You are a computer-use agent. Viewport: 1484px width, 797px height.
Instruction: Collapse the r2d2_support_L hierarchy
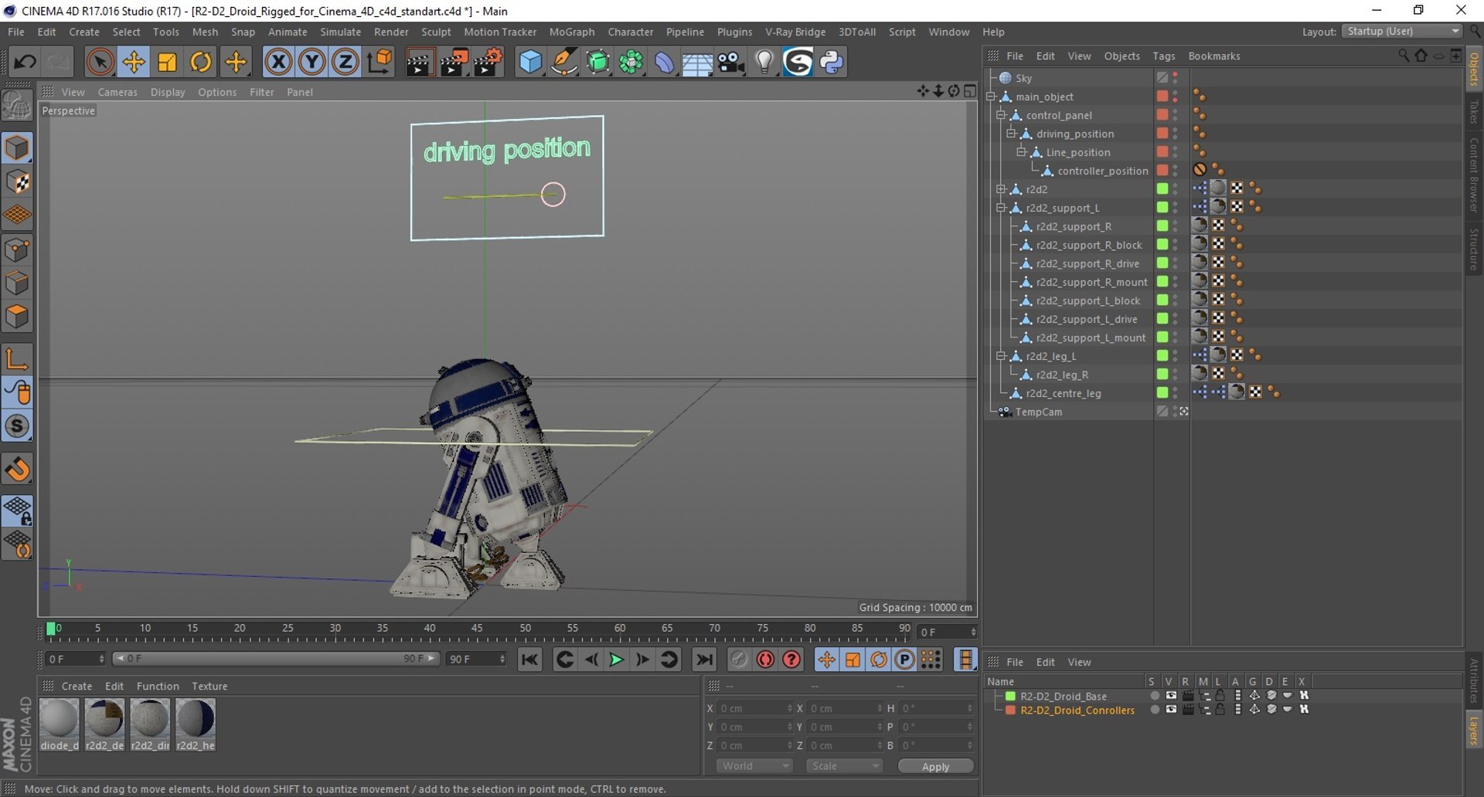(x=1001, y=208)
